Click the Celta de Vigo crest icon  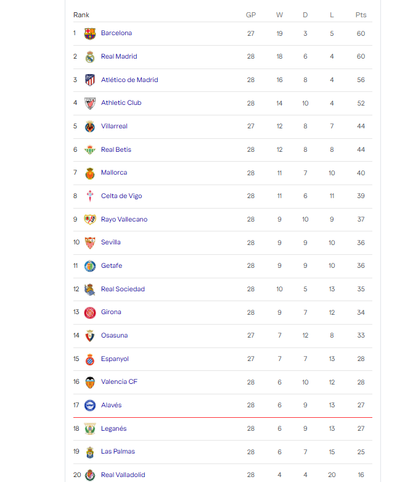tap(90, 196)
